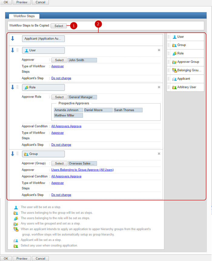The height and width of the screenshot is (261, 212).
Task: Click the top Cancel button
Action: click(x=40, y=2)
